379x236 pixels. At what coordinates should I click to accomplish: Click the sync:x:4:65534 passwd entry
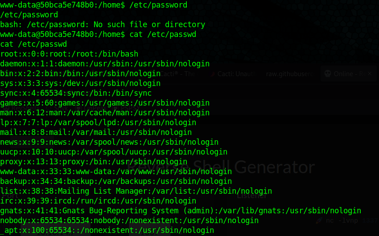(76, 93)
